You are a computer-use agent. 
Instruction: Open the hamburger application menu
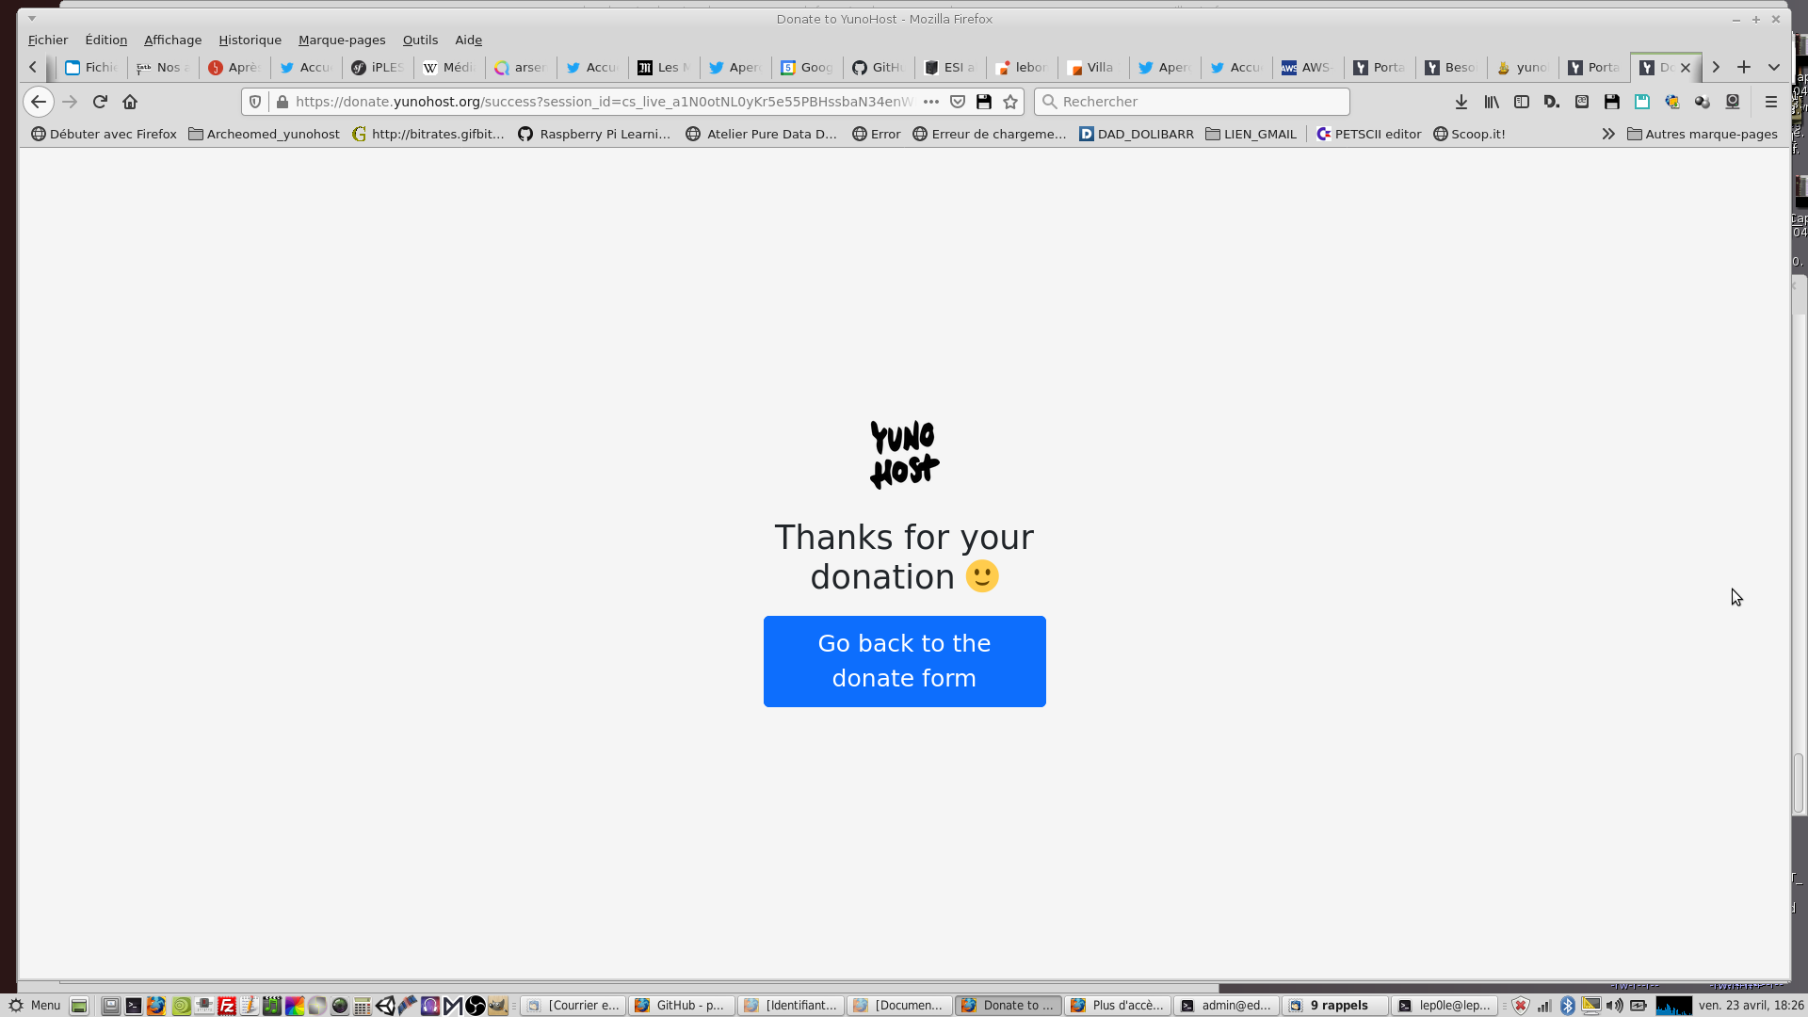point(1770,102)
